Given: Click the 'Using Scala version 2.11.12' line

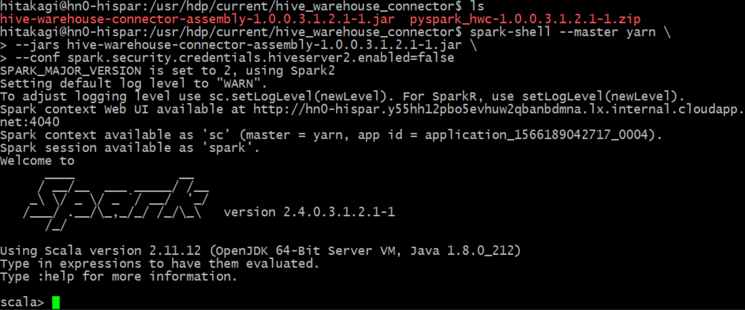Looking at the screenshot, I should click(260, 251).
